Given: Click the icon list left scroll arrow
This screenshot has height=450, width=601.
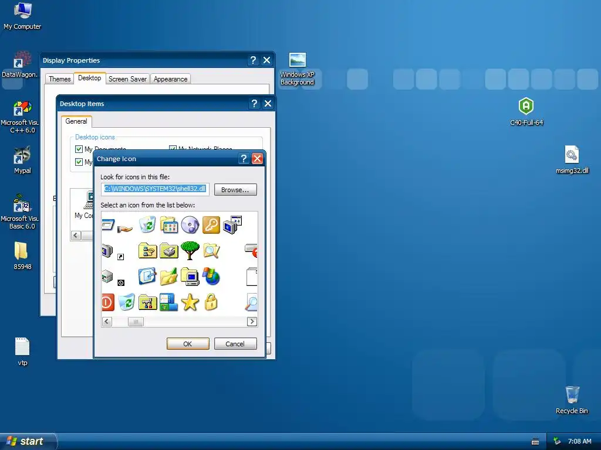Looking at the screenshot, I should tap(107, 322).
